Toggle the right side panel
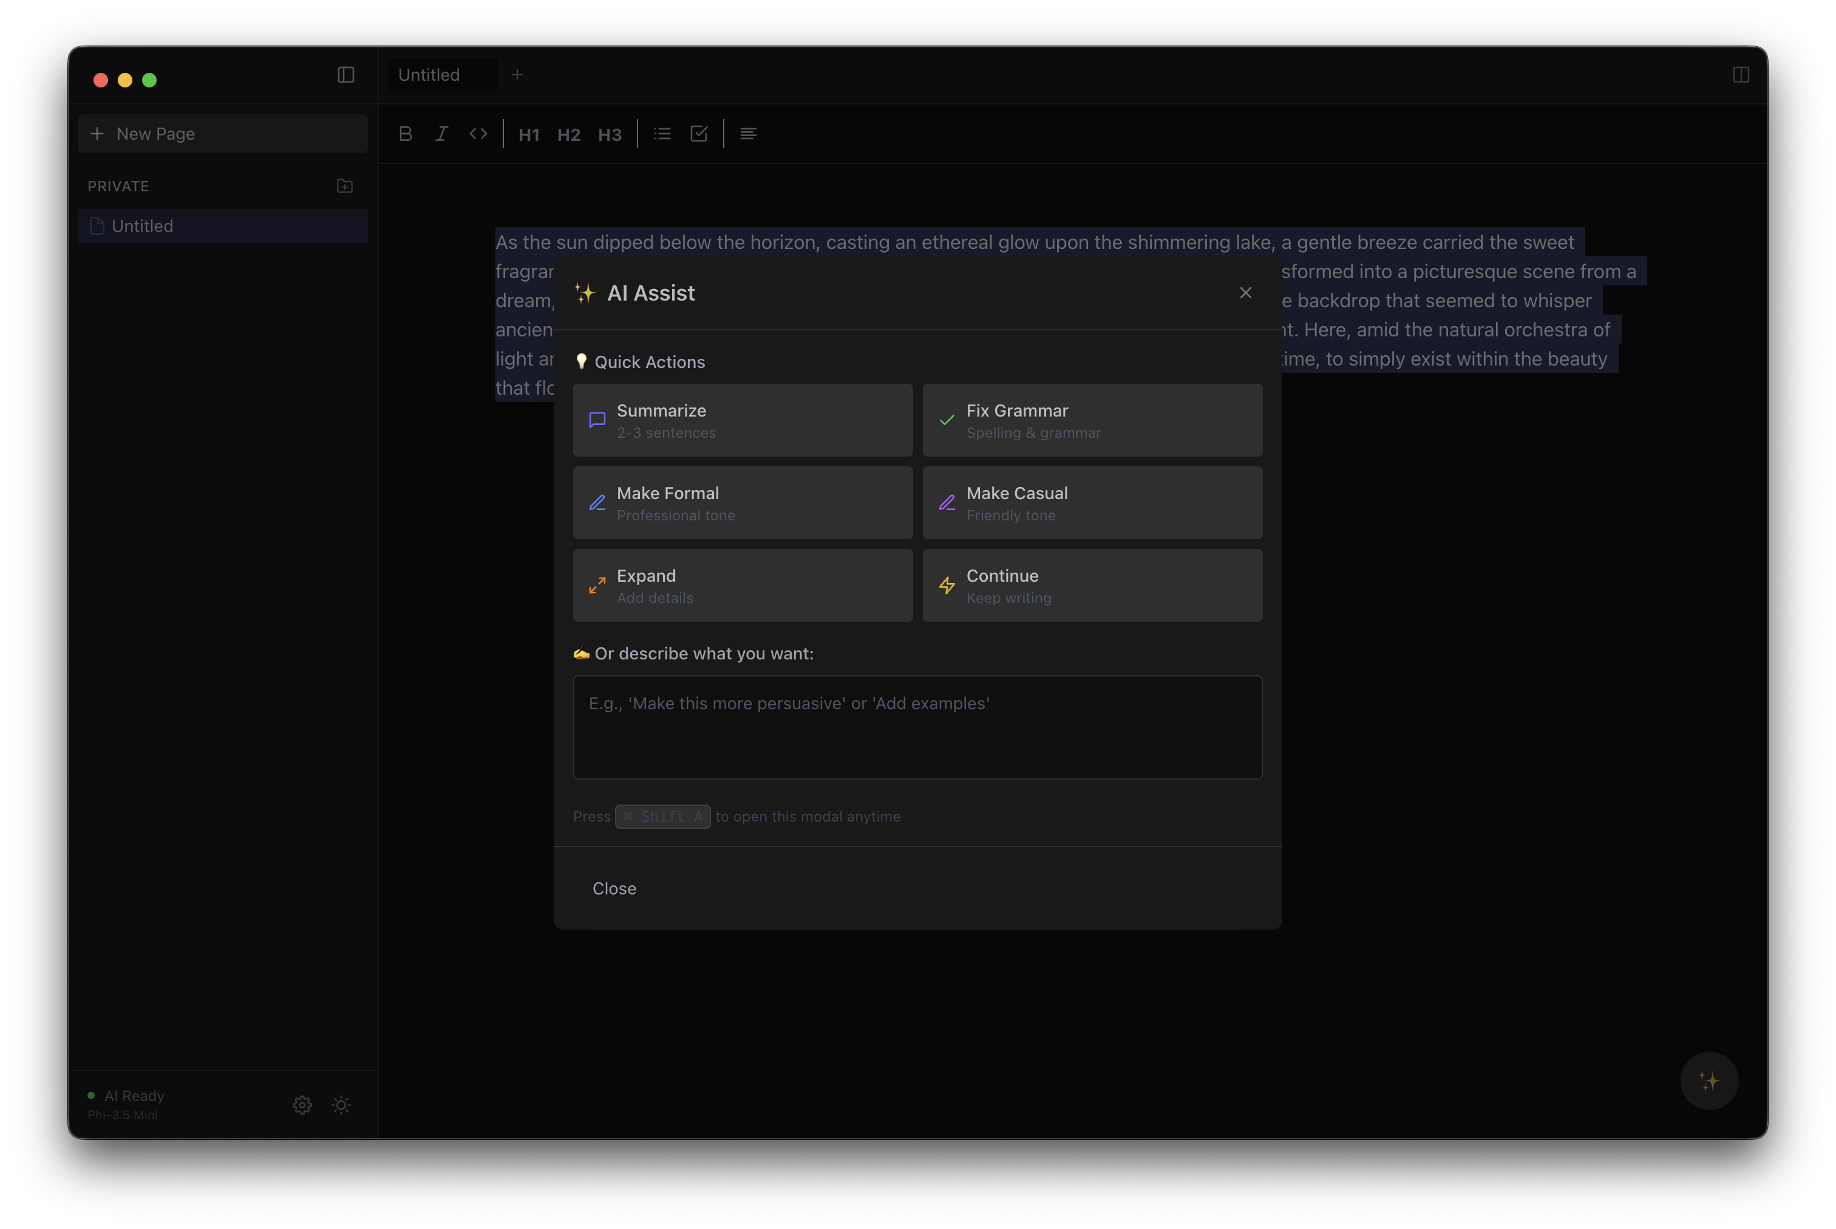This screenshot has width=1836, height=1229. point(1741,75)
